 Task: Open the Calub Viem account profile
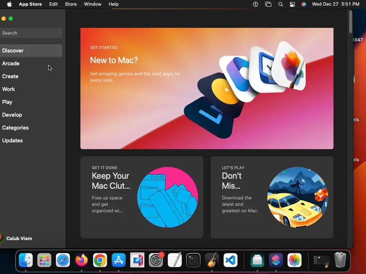point(16,238)
